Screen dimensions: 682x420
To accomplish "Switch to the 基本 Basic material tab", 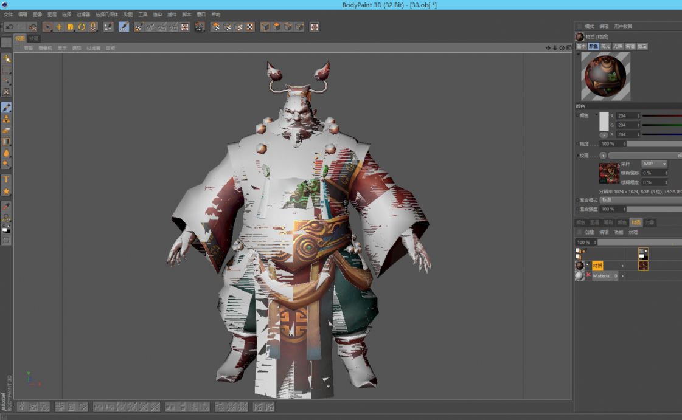I will point(581,46).
